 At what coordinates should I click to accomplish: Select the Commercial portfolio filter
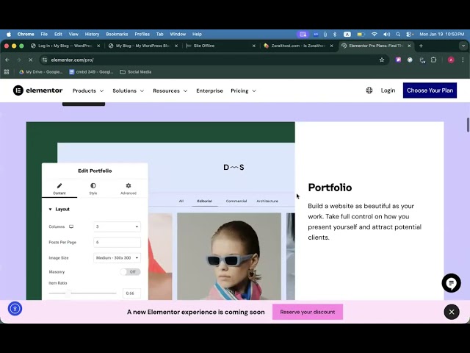click(236, 201)
